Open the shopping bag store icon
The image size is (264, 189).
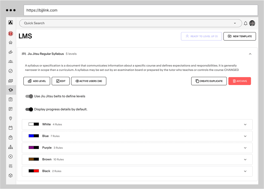tap(11, 137)
